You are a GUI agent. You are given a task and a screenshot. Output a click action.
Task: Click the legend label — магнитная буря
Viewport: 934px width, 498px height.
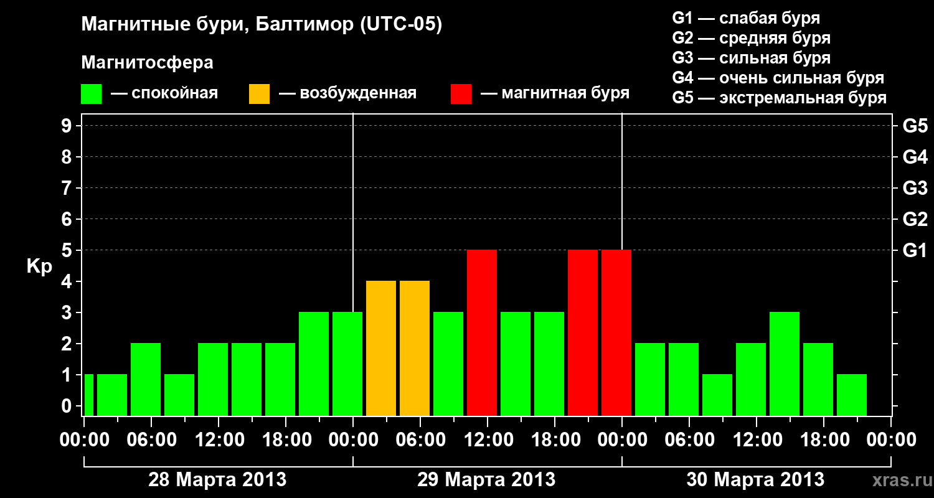pos(555,93)
